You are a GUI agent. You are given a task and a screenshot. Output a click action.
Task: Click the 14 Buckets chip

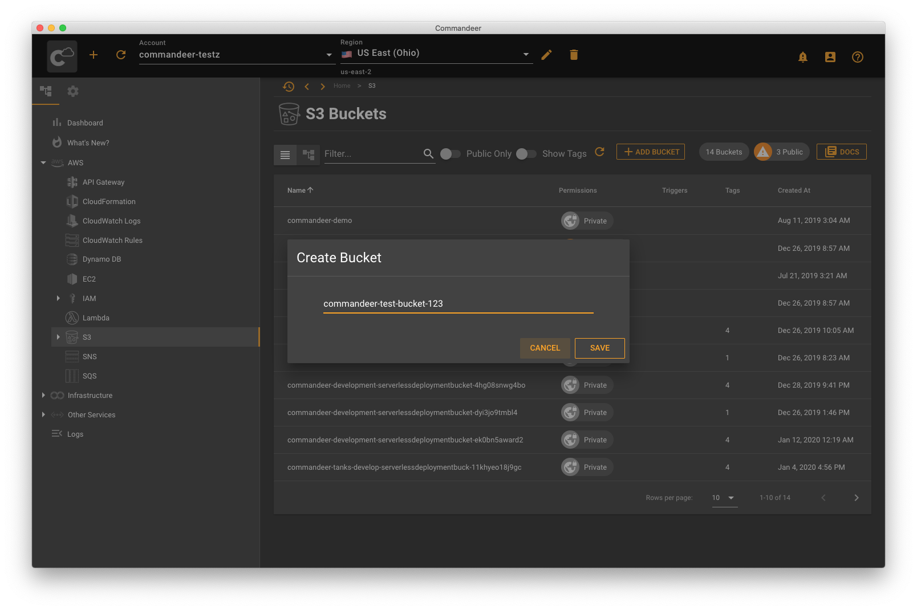coord(724,152)
